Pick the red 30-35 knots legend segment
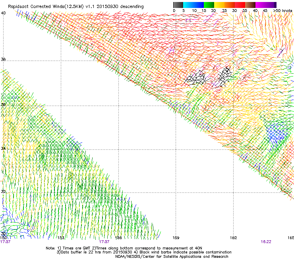Image resolution: width=294 pixels, height=259 pixels. [240, 5]
